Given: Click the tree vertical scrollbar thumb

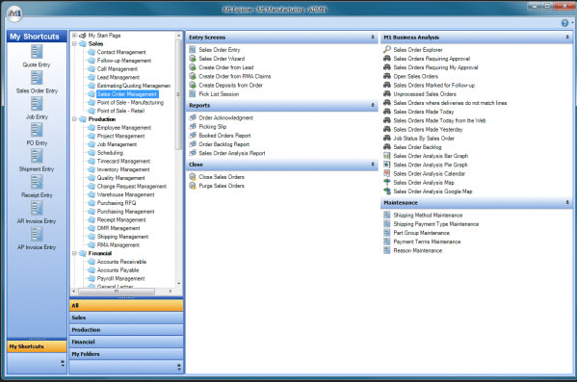Looking at the screenshot, I should point(179,93).
